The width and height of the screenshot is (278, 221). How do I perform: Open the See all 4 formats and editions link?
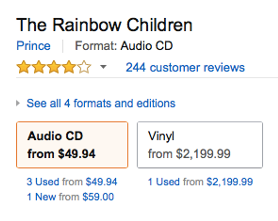tap(101, 103)
